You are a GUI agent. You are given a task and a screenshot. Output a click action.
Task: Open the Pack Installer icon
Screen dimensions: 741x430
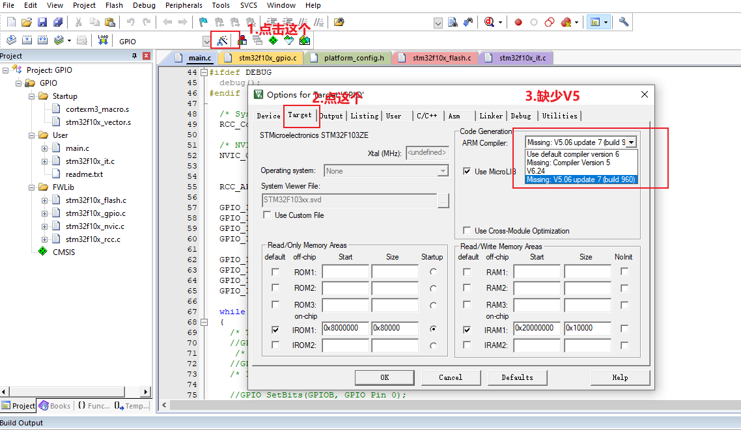305,40
